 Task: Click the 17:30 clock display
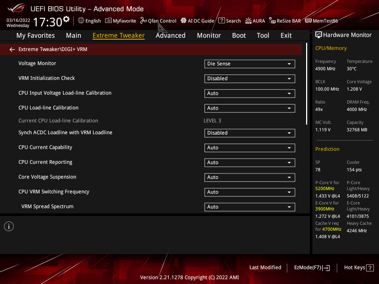click(x=48, y=22)
